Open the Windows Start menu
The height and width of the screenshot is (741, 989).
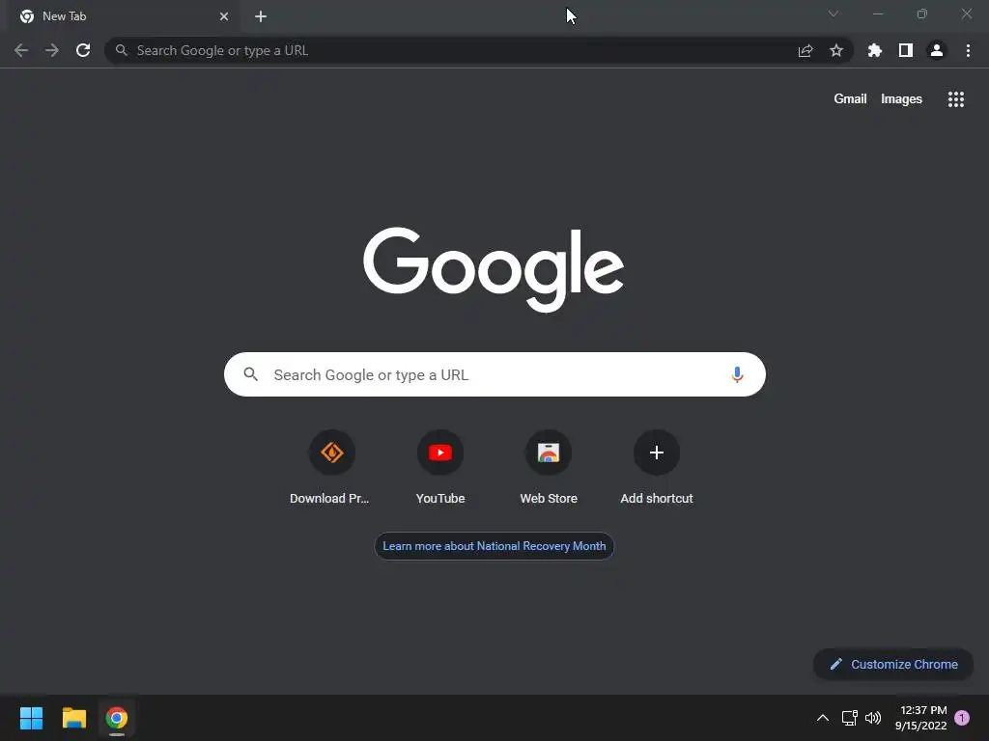coord(31,718)
